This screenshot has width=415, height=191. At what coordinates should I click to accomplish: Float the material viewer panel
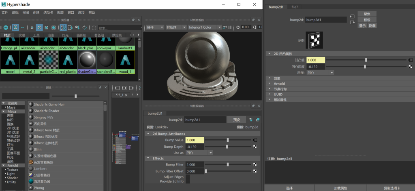click(253, 20)
